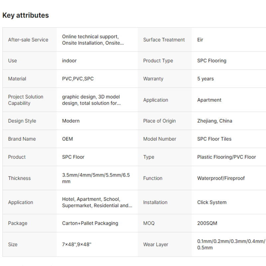This screenshot has width=266, height=266.
Task: Click the Key attributes heading
Action: click(26, 15)
